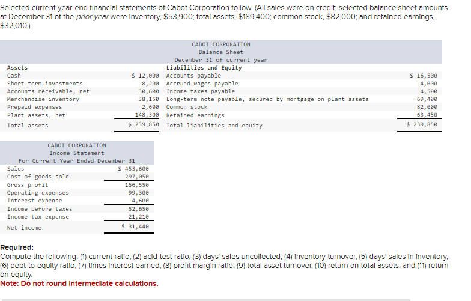Click the Income tax expense label
The height and width of the screenshot is (301, 471).
[x=38, y=217]
